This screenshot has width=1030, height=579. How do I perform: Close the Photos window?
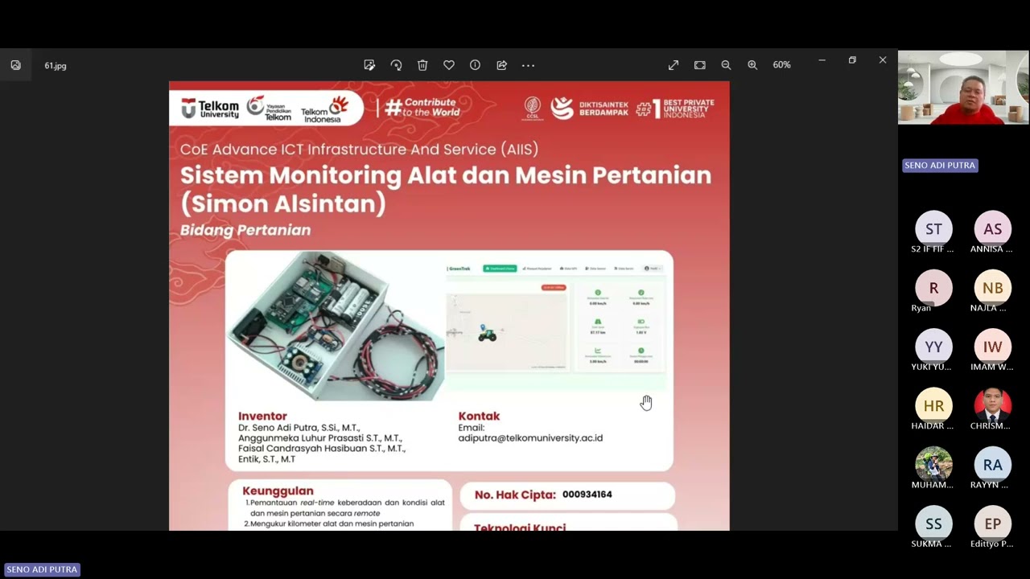[883, 60]
